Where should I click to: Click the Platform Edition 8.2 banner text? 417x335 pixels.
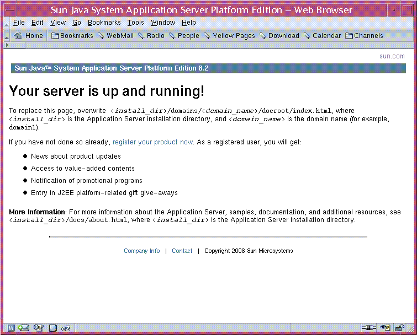pyautogui.click(x=112, y=68)
